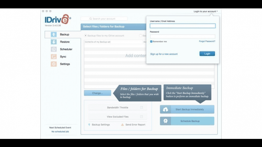Click the Next Scheduled Event label

coord(60,127)
